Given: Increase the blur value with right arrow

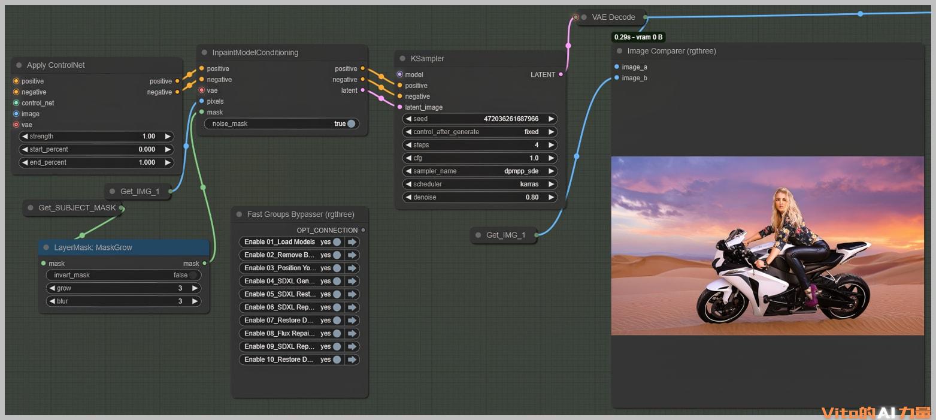Looking at the screenshot, I should (x=195, y=301).
